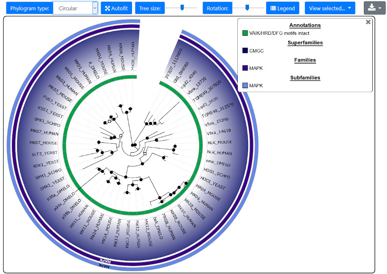Image resolution: width=387 pixels, height=274 pixels.
Task: Click the MAPK family purple swatch
Action: 245,68
